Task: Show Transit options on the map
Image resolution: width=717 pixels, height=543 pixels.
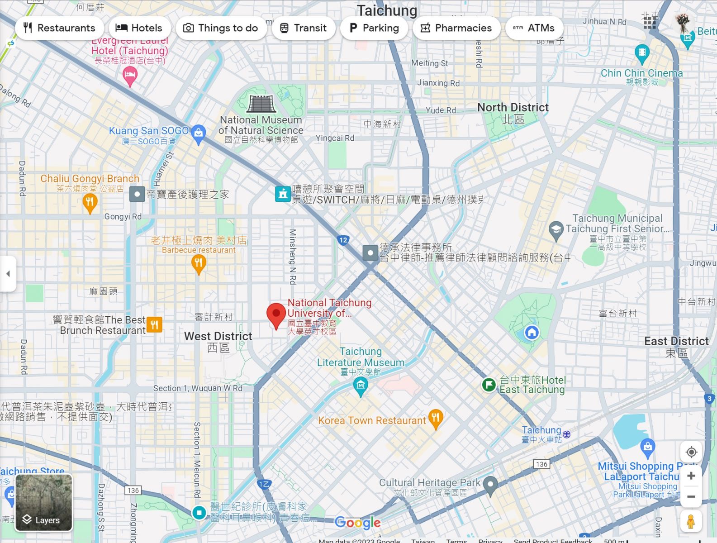Action: click(x=303, y=28)
